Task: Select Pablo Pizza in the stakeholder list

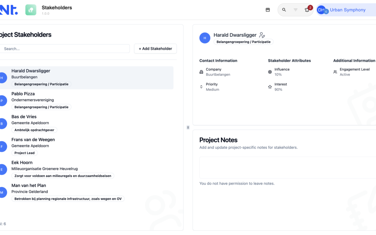Action: click(87, 101)
